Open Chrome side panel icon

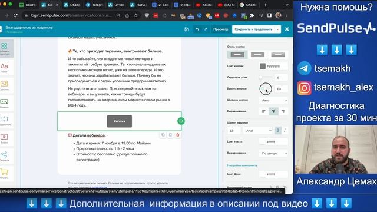pyautogui.click(x=269, y=15)
